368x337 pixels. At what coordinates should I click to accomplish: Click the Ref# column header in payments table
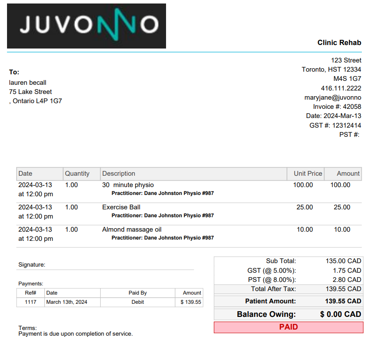[x=31, y=293]
